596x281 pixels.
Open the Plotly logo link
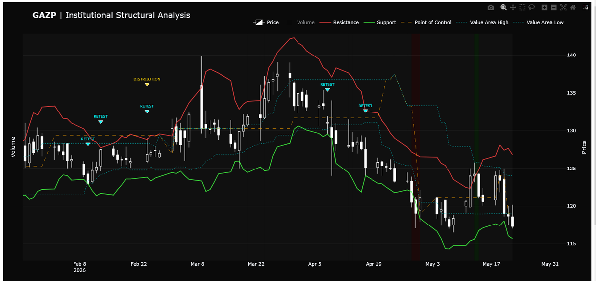(x=585, y=7)
